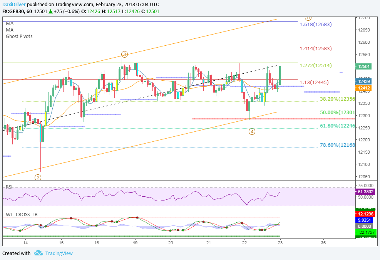Click the RSI value tag 61.3802
380x260 pixels.
click(x=365, y=192)
